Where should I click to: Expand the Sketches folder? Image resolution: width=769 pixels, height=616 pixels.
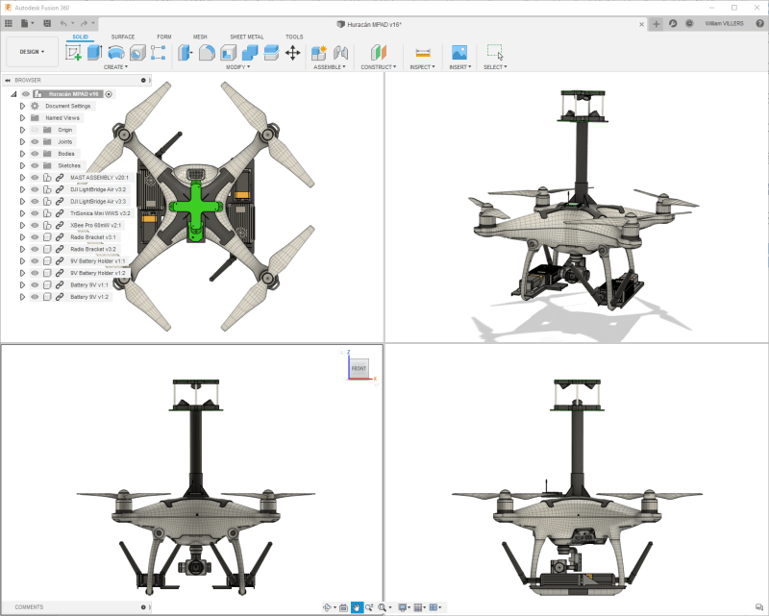tap(22, 165)
